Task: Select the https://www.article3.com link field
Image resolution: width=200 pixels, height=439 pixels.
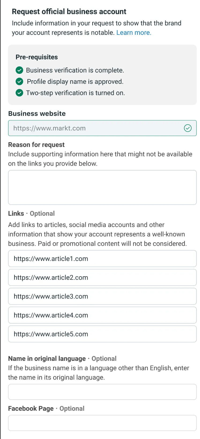Action: coord(102,296)
